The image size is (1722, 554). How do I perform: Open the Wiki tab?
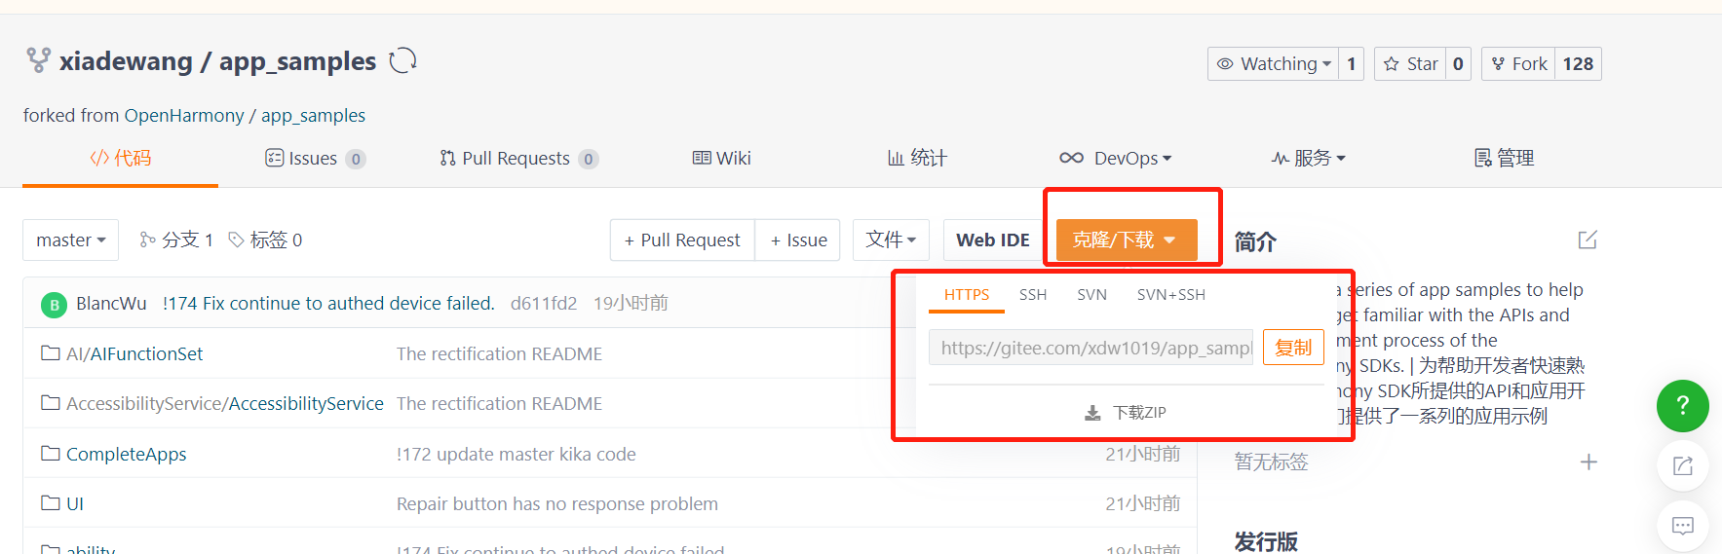click(721, 158)
